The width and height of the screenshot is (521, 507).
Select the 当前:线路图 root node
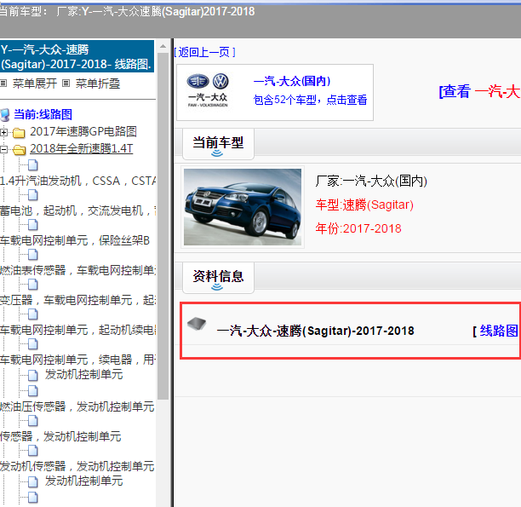click(43, 114)
